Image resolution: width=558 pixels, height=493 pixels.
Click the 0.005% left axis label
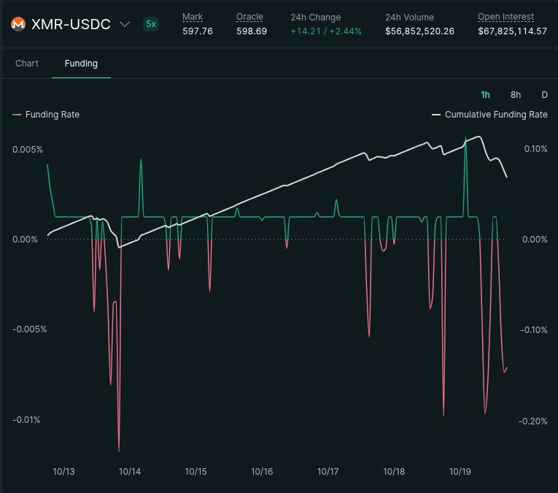28,150
